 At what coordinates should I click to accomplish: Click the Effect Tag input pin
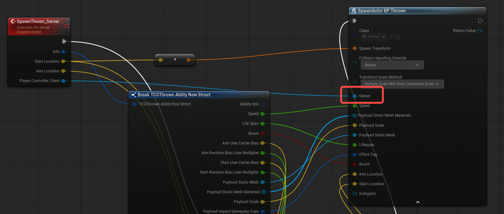(355, 155)
